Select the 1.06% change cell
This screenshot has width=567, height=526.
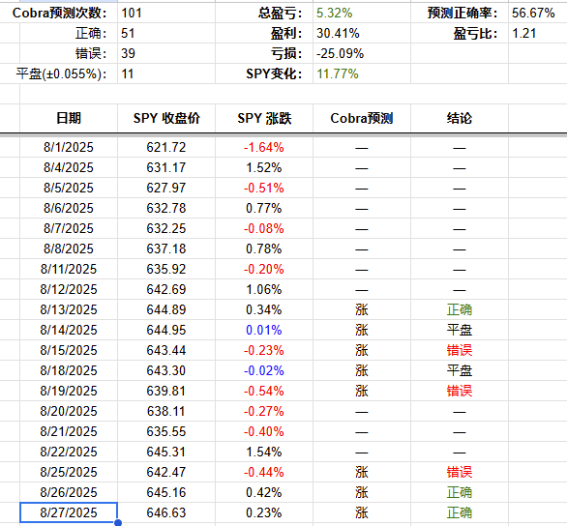tap(264, 289)
